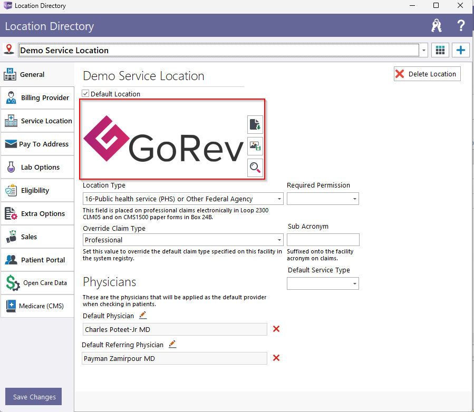This screenshot has height=412, width=474.
Task: Open the Billing Provider tab
Action: coord(37,98)
